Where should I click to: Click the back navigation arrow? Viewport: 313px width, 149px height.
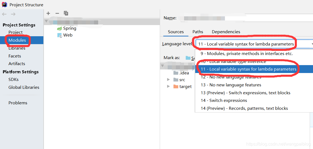click(4, 14)
